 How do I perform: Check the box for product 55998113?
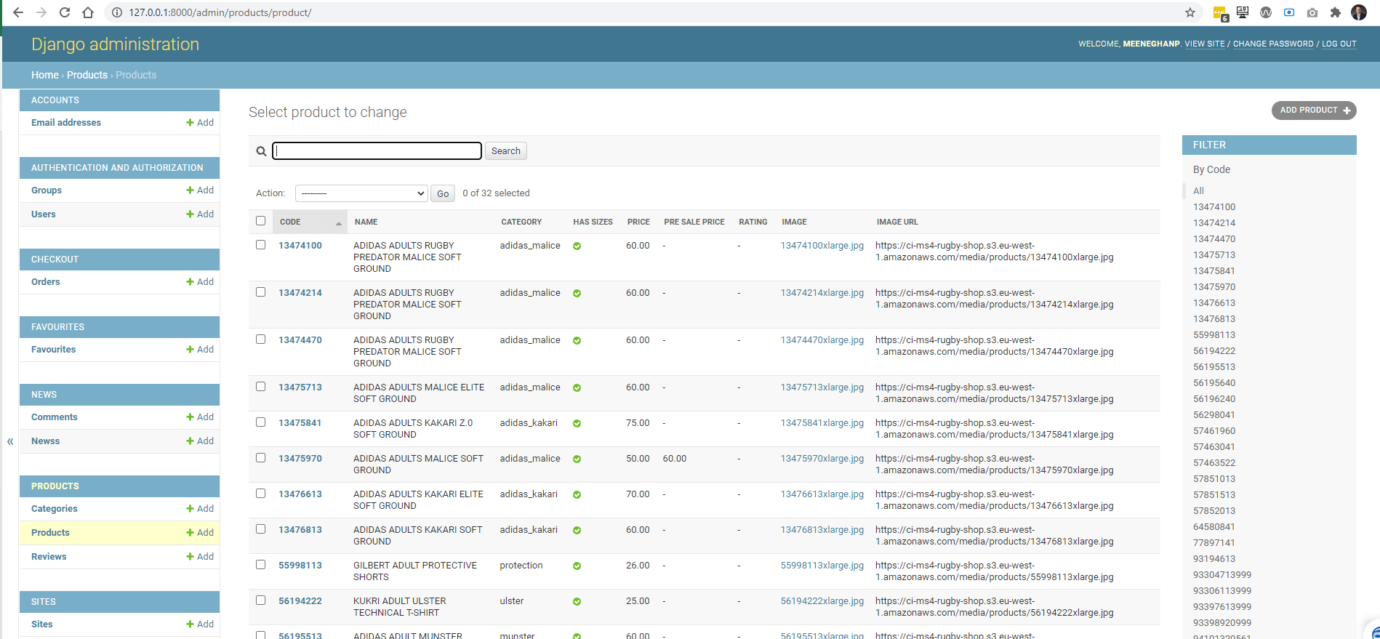click(x=260, y=565)
